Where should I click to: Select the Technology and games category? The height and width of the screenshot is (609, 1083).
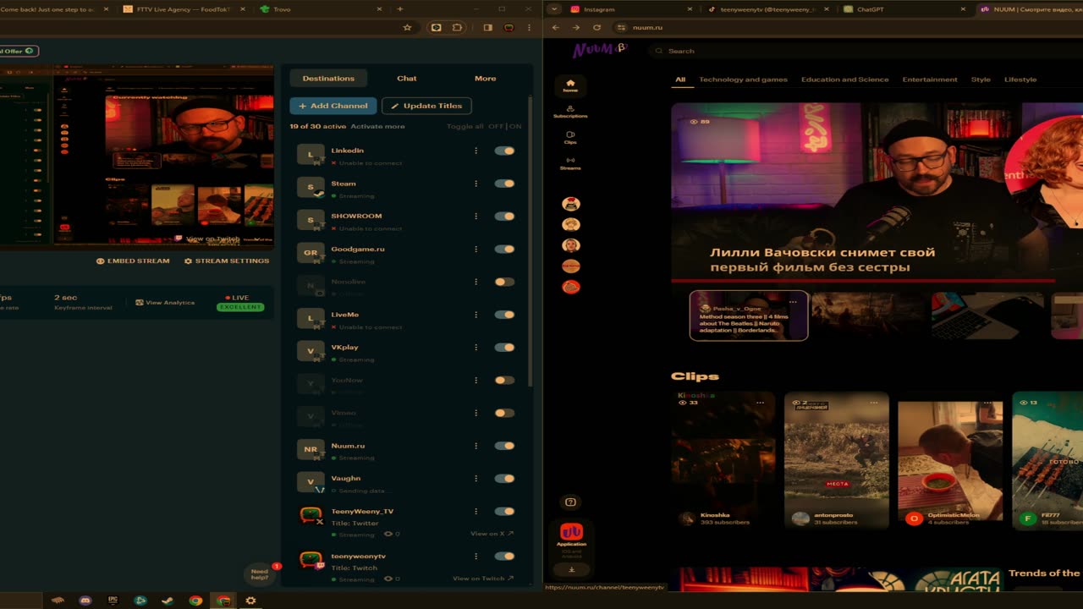tap(743, 80)
